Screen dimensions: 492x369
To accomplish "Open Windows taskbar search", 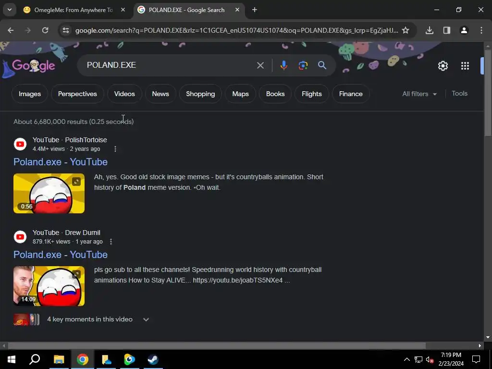I will coord(35,359).
